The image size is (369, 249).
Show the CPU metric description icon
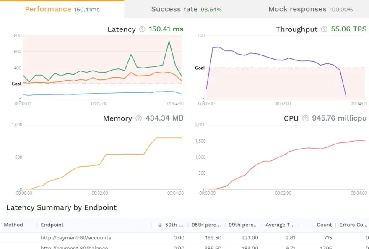tap(304, 118)
